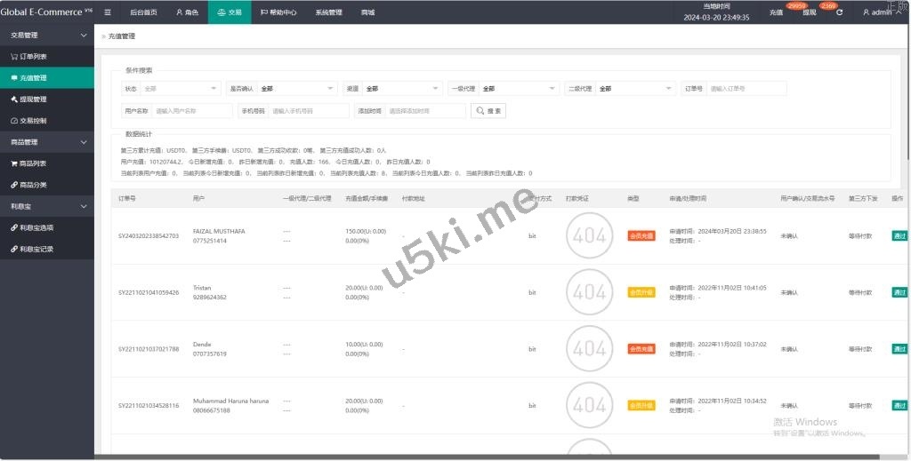Click the refresh icon in top bar

point(839,12)
